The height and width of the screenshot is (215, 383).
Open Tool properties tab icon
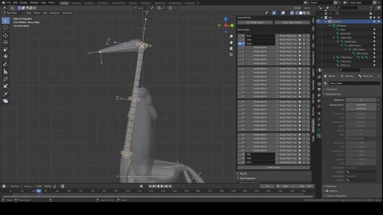[319, 77]
